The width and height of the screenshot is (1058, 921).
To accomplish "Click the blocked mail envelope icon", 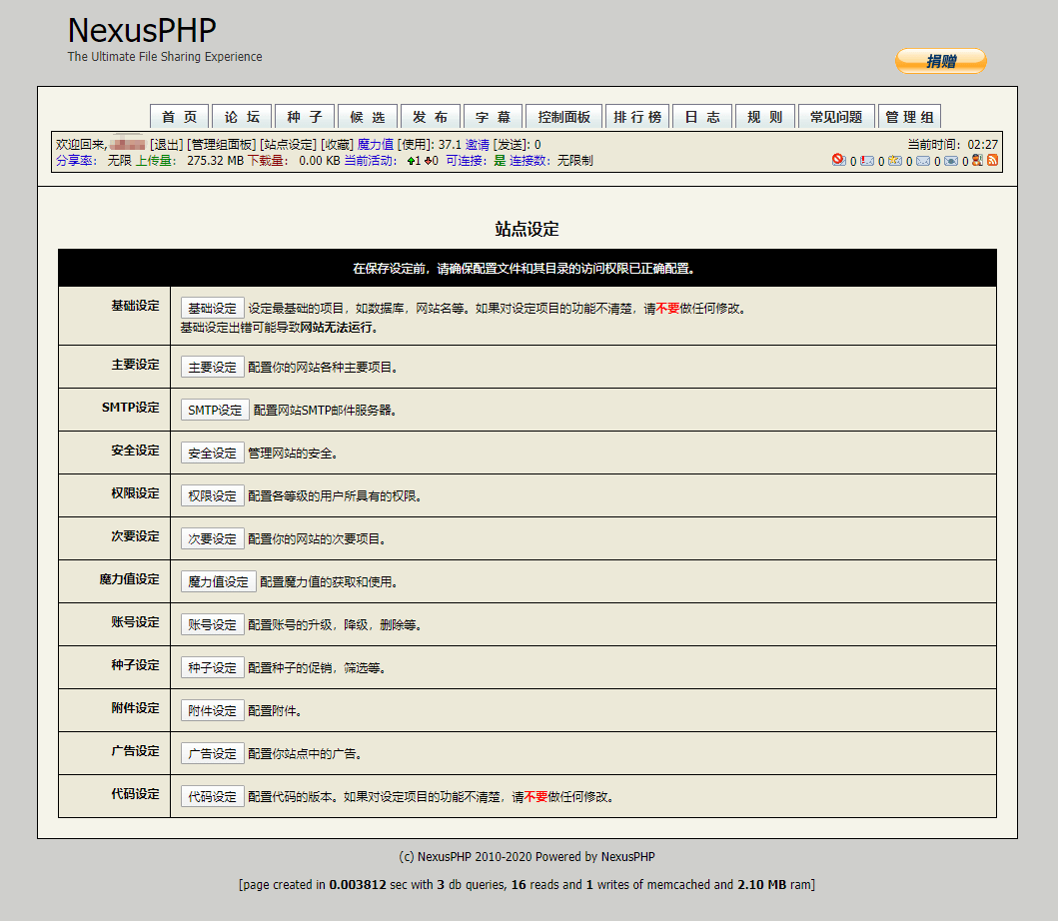I will pos(839,160).
